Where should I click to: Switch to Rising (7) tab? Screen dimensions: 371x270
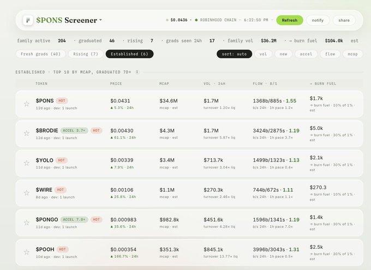[86, 54]
